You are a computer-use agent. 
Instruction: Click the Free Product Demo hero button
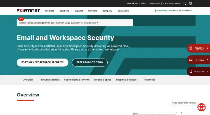pos(90,62)
